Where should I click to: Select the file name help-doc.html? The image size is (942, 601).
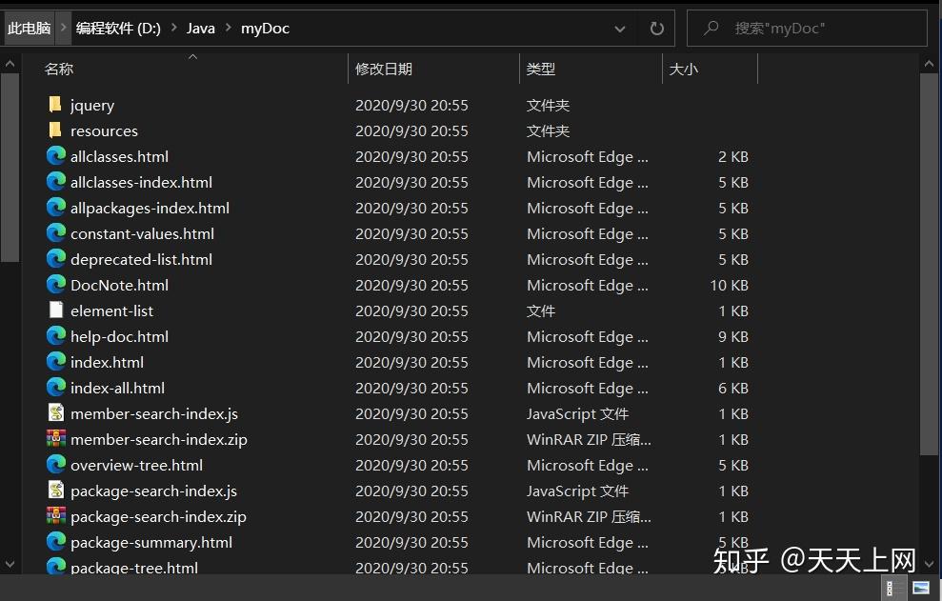tap(120, 336)
